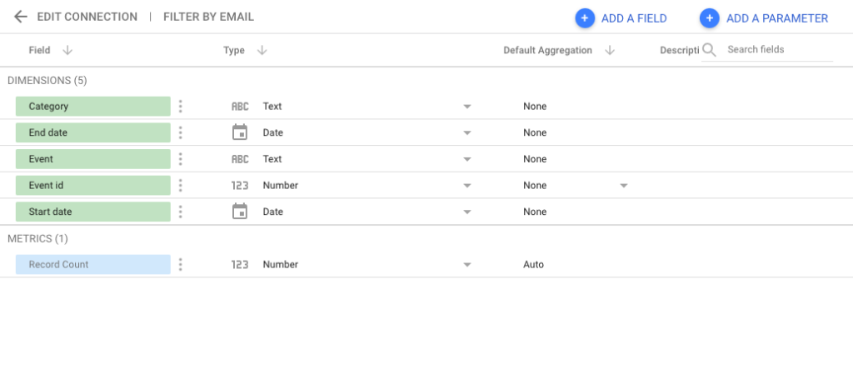Select the Category field chip
The width and height of the screenshot is (853, 379).
pyautogui.click(x=93, y=106)
